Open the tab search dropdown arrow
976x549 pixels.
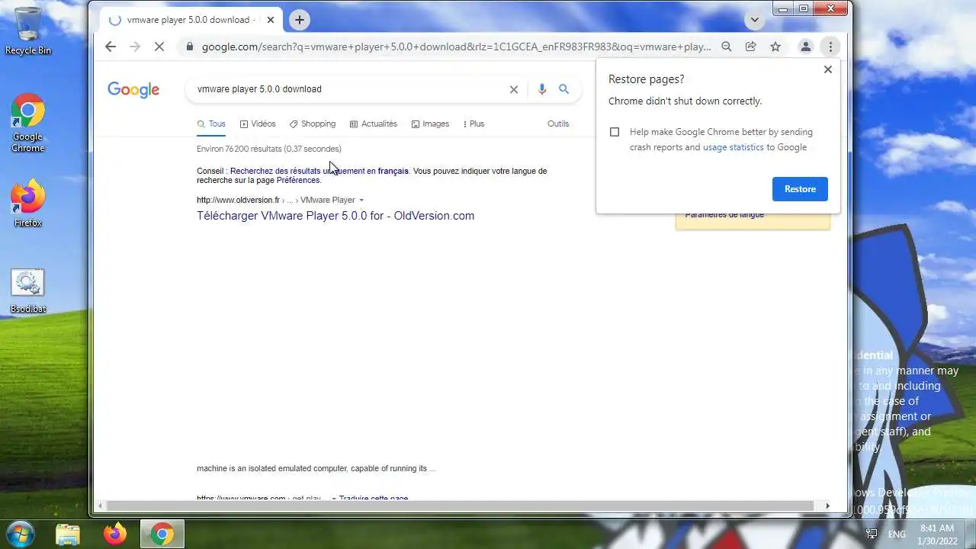[x=755, y=20]
